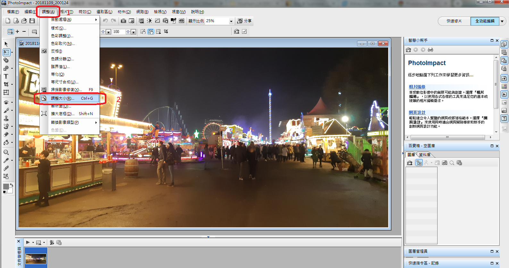509x268 pixels.
Task: Undo the last action
Action: pos(105,21)
